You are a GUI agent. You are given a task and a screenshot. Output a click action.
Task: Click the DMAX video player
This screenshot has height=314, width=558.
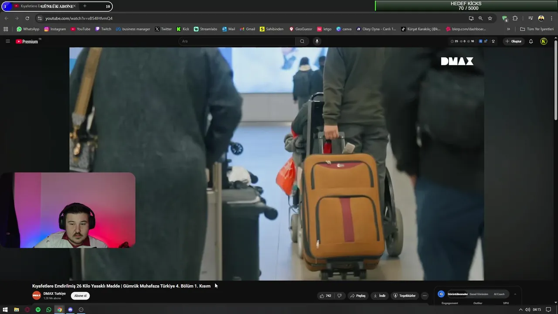tap(276, 164)
